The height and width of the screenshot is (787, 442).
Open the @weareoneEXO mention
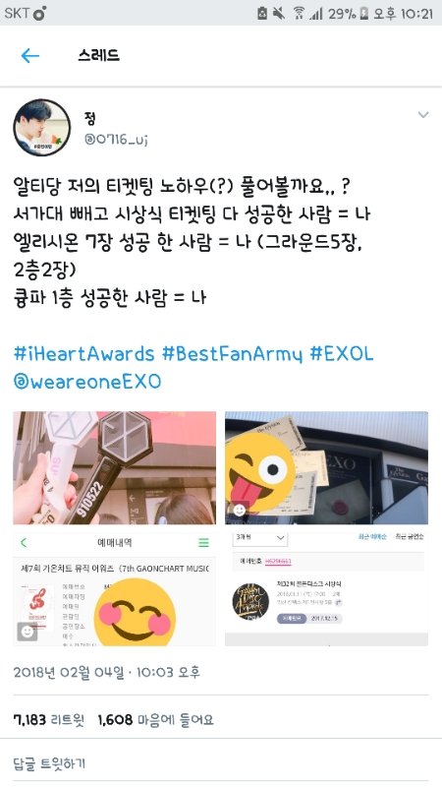87,382
